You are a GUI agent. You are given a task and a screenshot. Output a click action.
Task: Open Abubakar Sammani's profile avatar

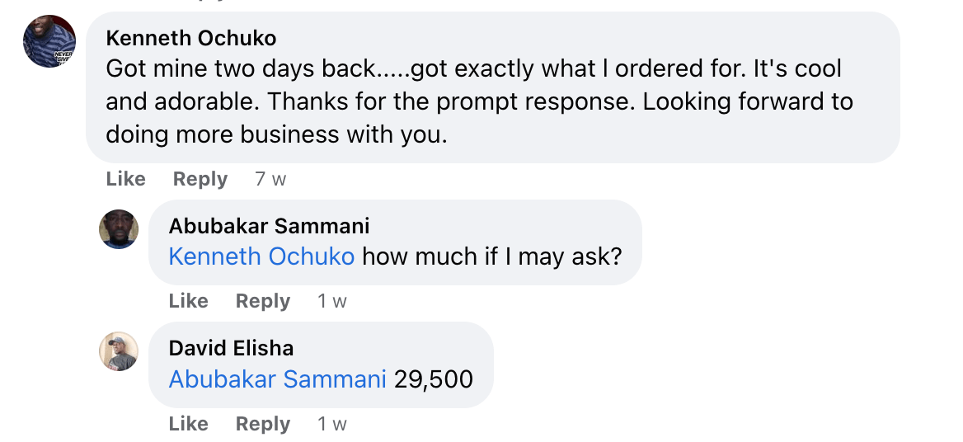(119, 229)
